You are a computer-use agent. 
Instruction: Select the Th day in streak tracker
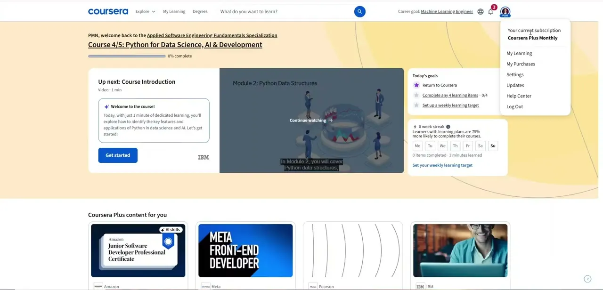(x=455, y=146)
